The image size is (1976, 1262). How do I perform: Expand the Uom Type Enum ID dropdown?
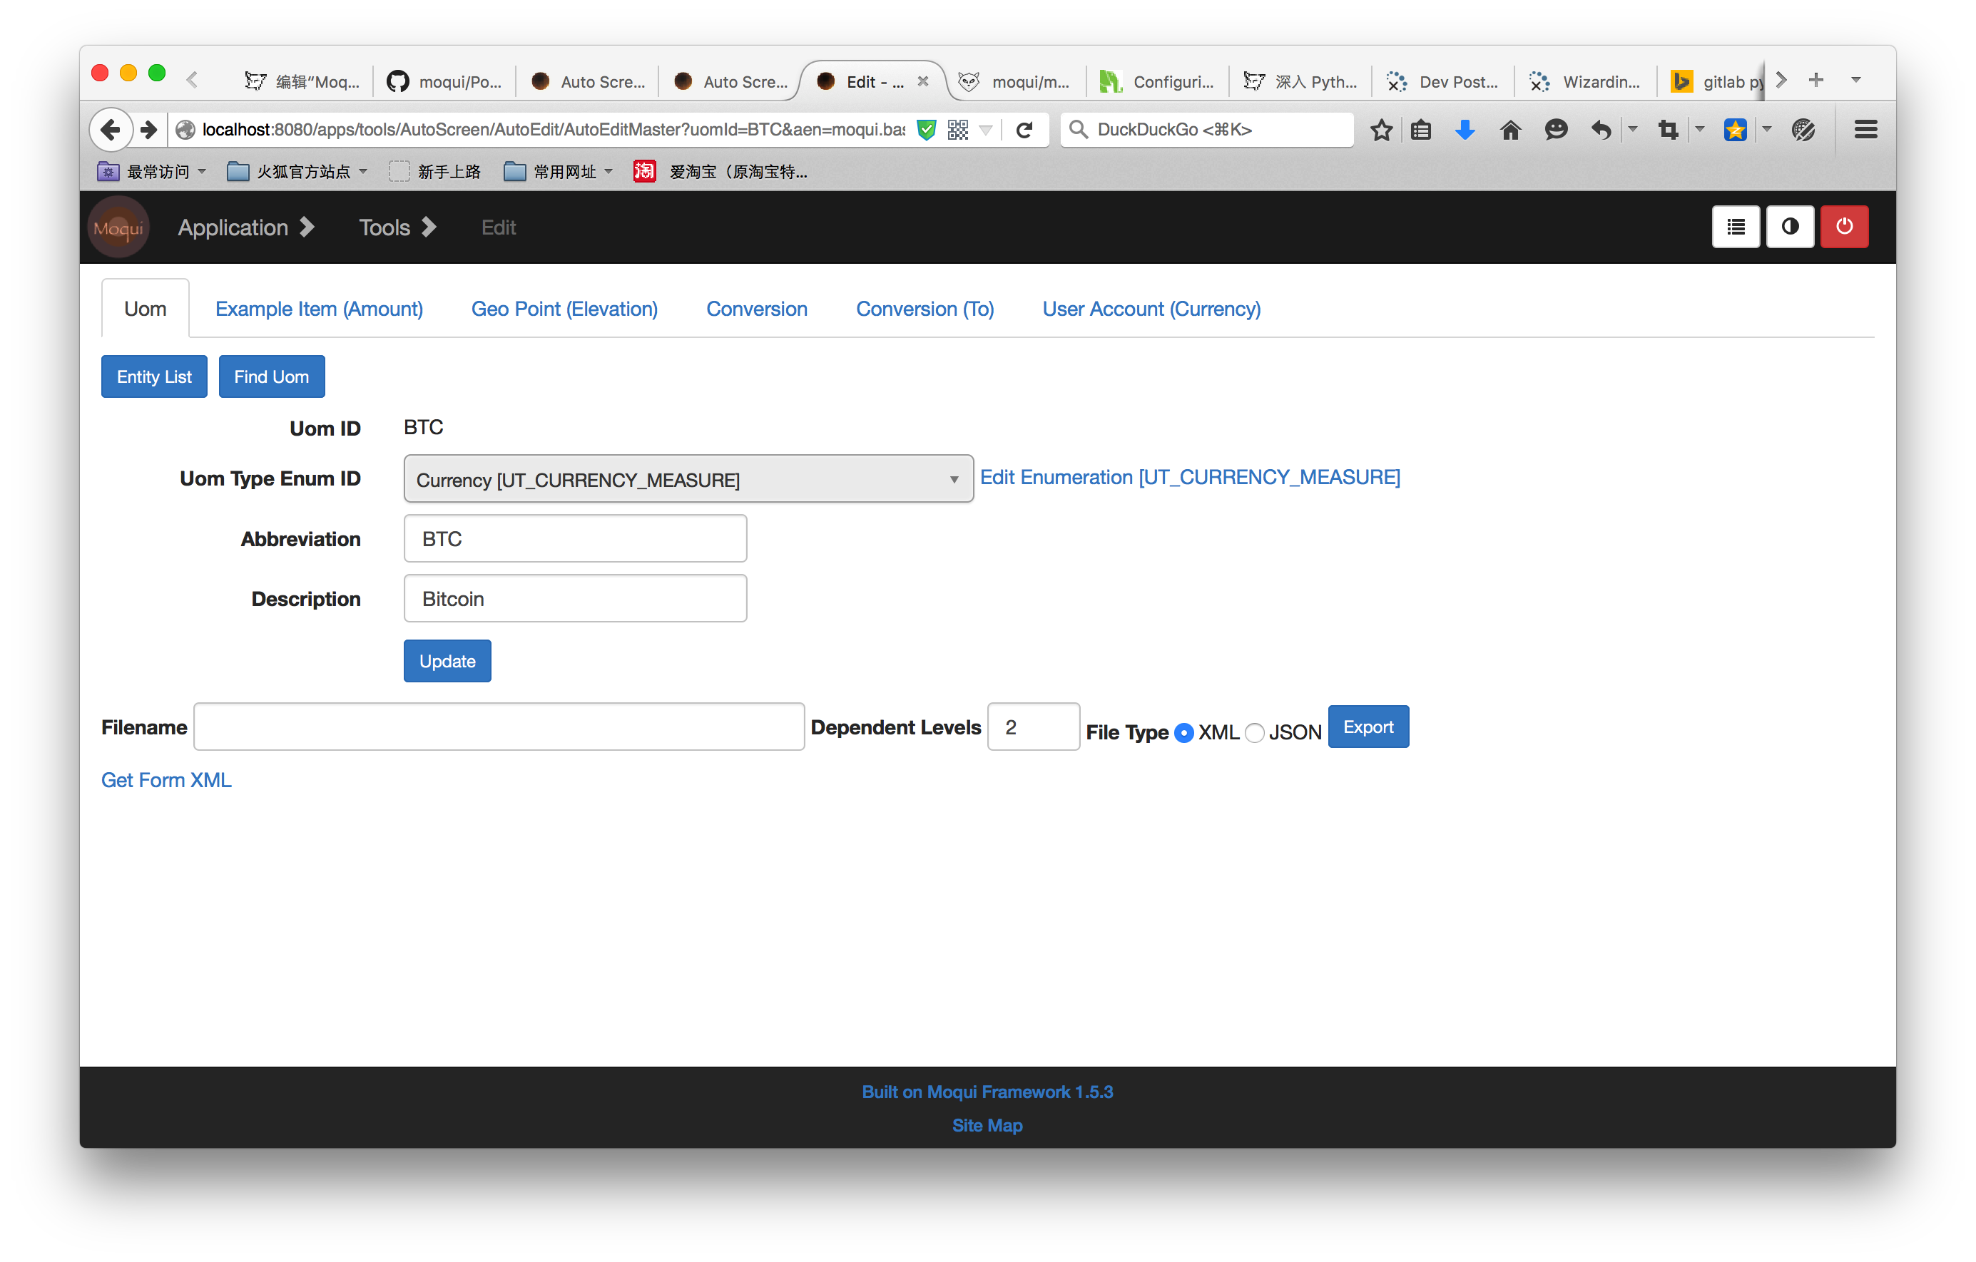pyautogui.click(x=688, y=479)
